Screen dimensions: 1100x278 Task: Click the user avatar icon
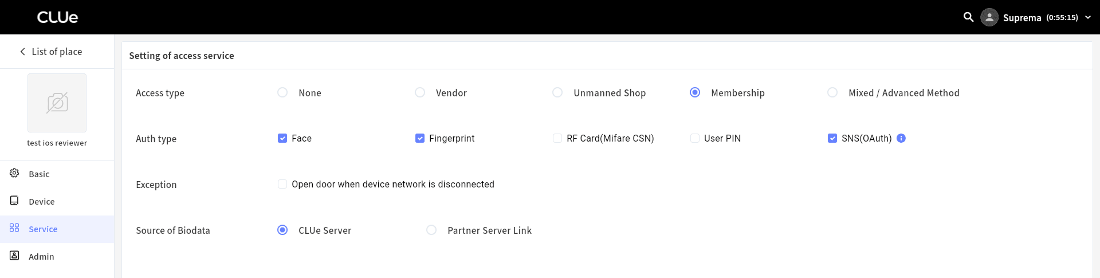(x=989, y=17)
